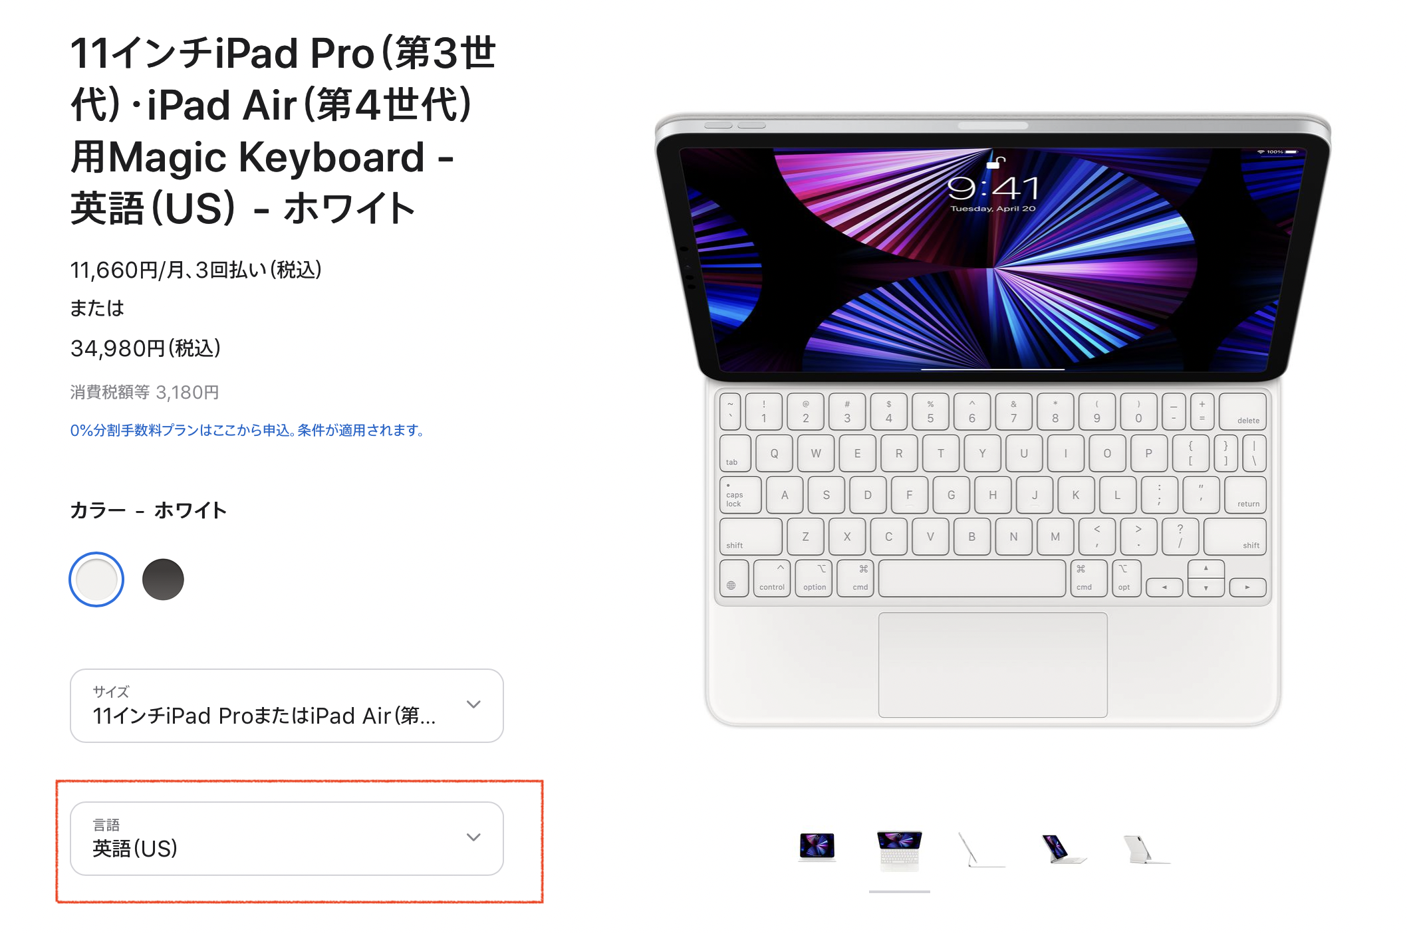Click the 34,980円 price text
Viewport: 1407px width, 933px height.
(146, 348)
